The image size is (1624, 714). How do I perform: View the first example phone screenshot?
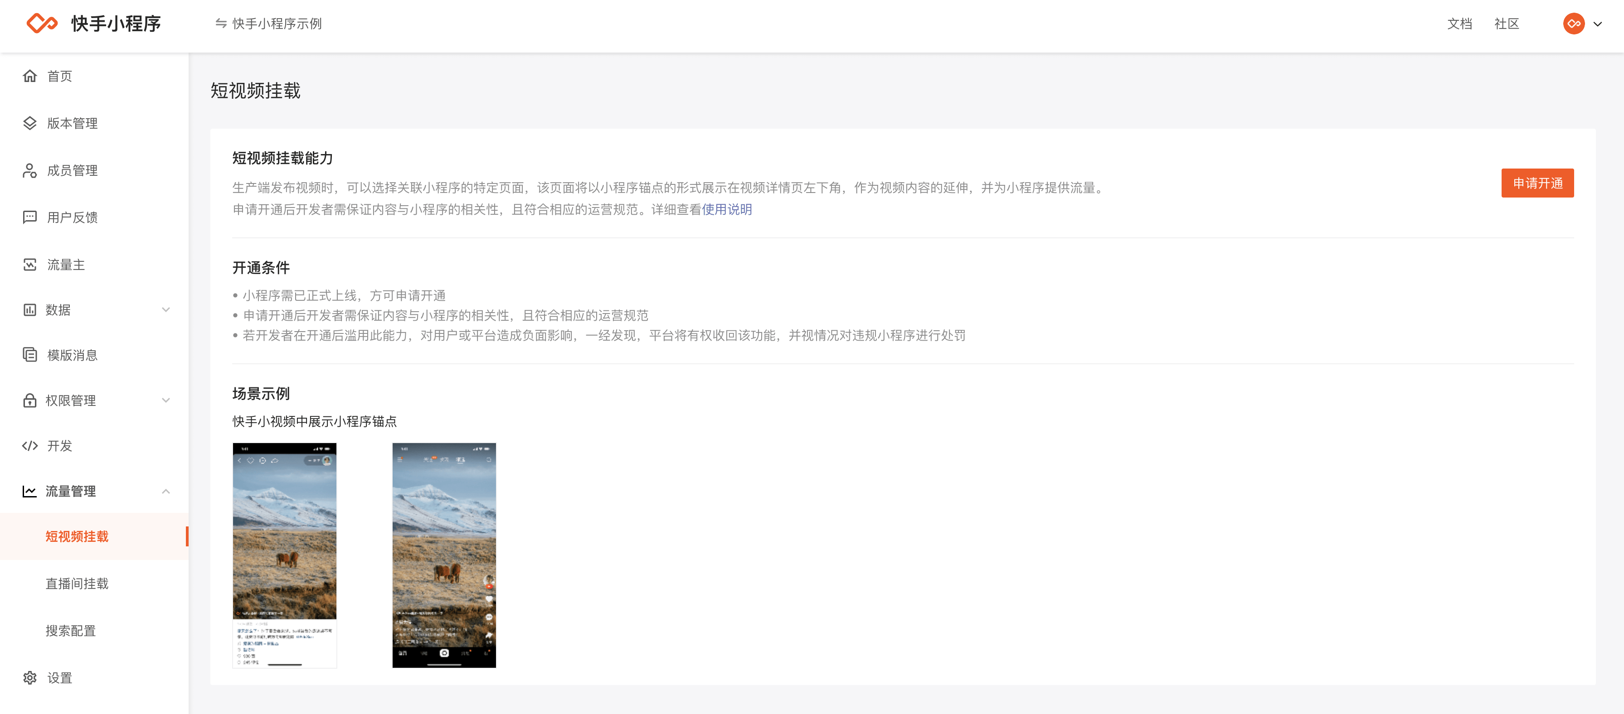[284, 555]
